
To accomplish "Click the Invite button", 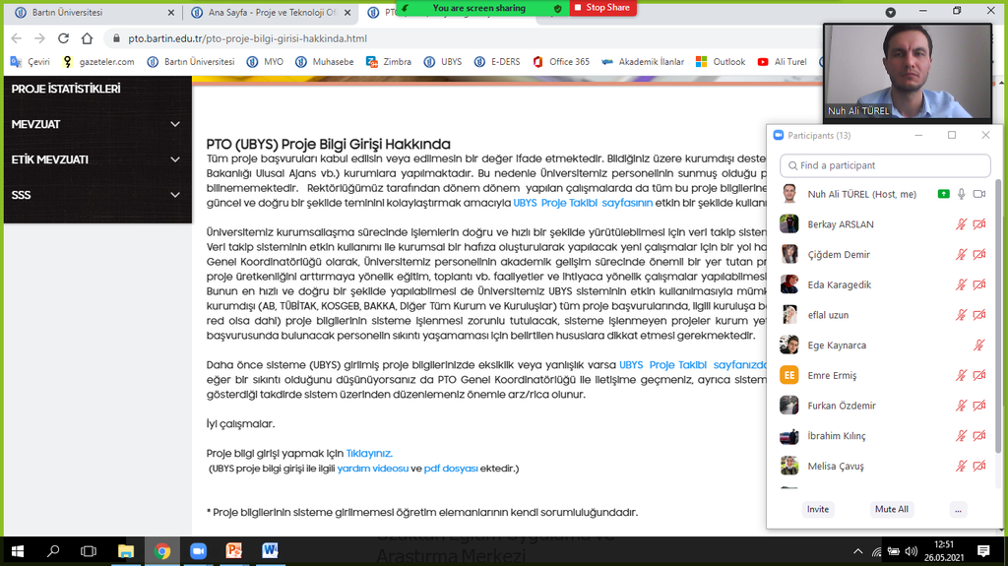I will 818,510.
